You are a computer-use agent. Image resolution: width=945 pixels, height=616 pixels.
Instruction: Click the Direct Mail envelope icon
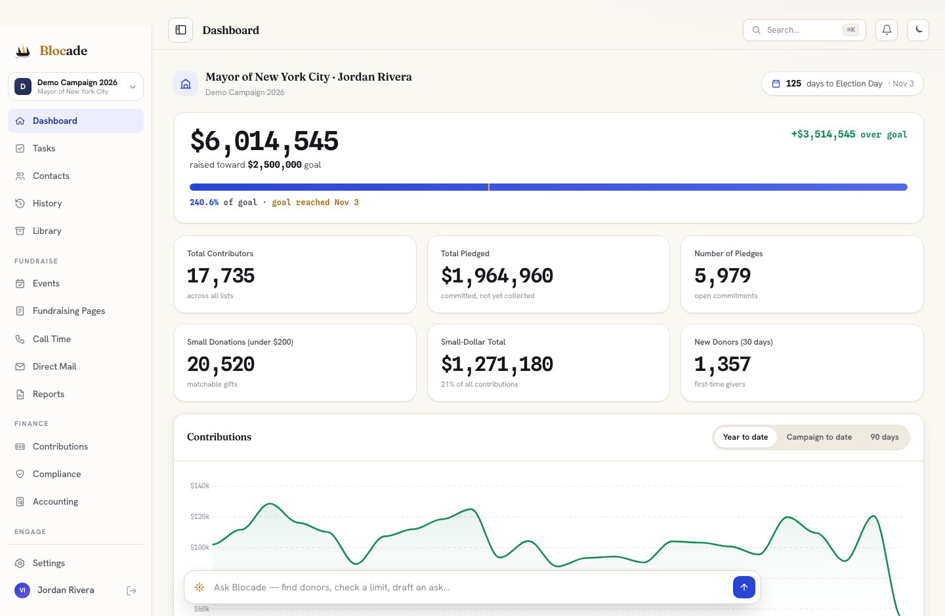(20, 367)
